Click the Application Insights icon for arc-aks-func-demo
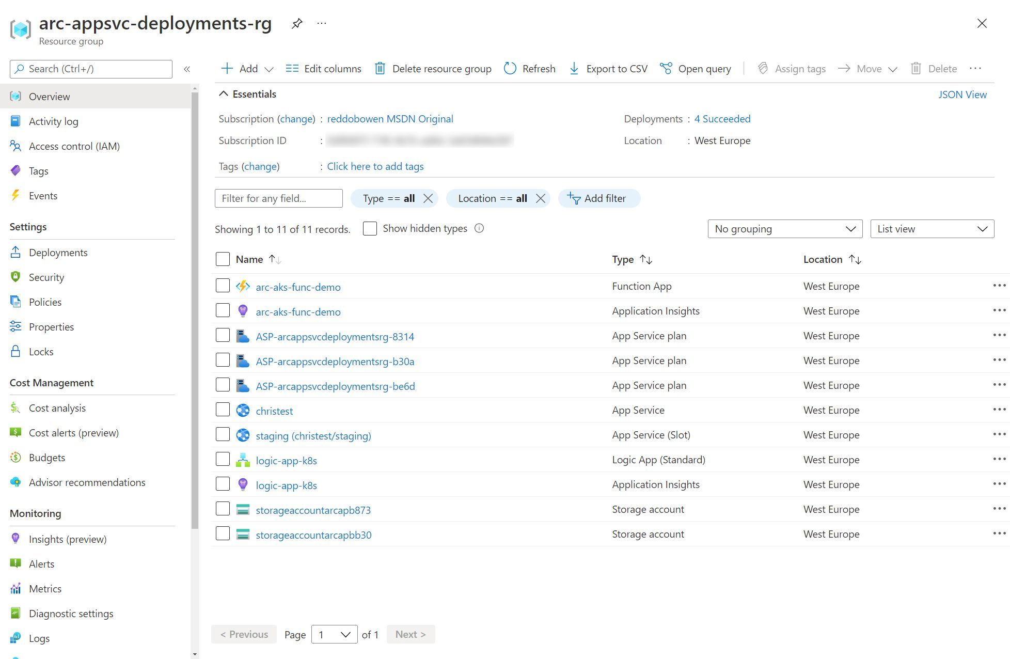The image size is (1010, 659). (x=243, y=311)
